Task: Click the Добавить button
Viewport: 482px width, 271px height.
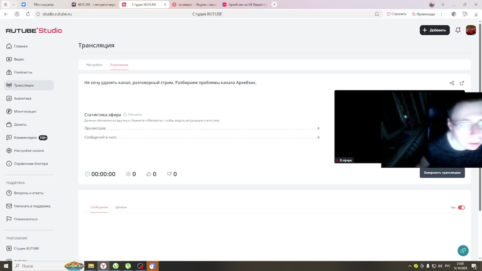Action: coord(434,30)
